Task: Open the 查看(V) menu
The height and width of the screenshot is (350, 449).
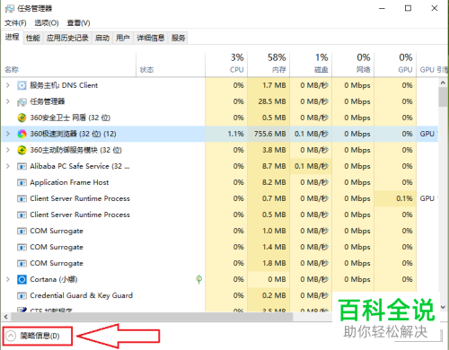Action: coord(78,23)
